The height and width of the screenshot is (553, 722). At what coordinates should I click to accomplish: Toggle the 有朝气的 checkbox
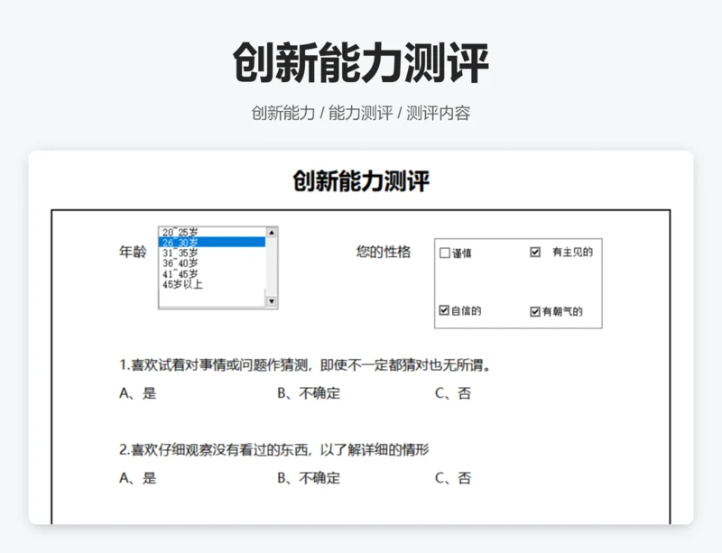535,311
